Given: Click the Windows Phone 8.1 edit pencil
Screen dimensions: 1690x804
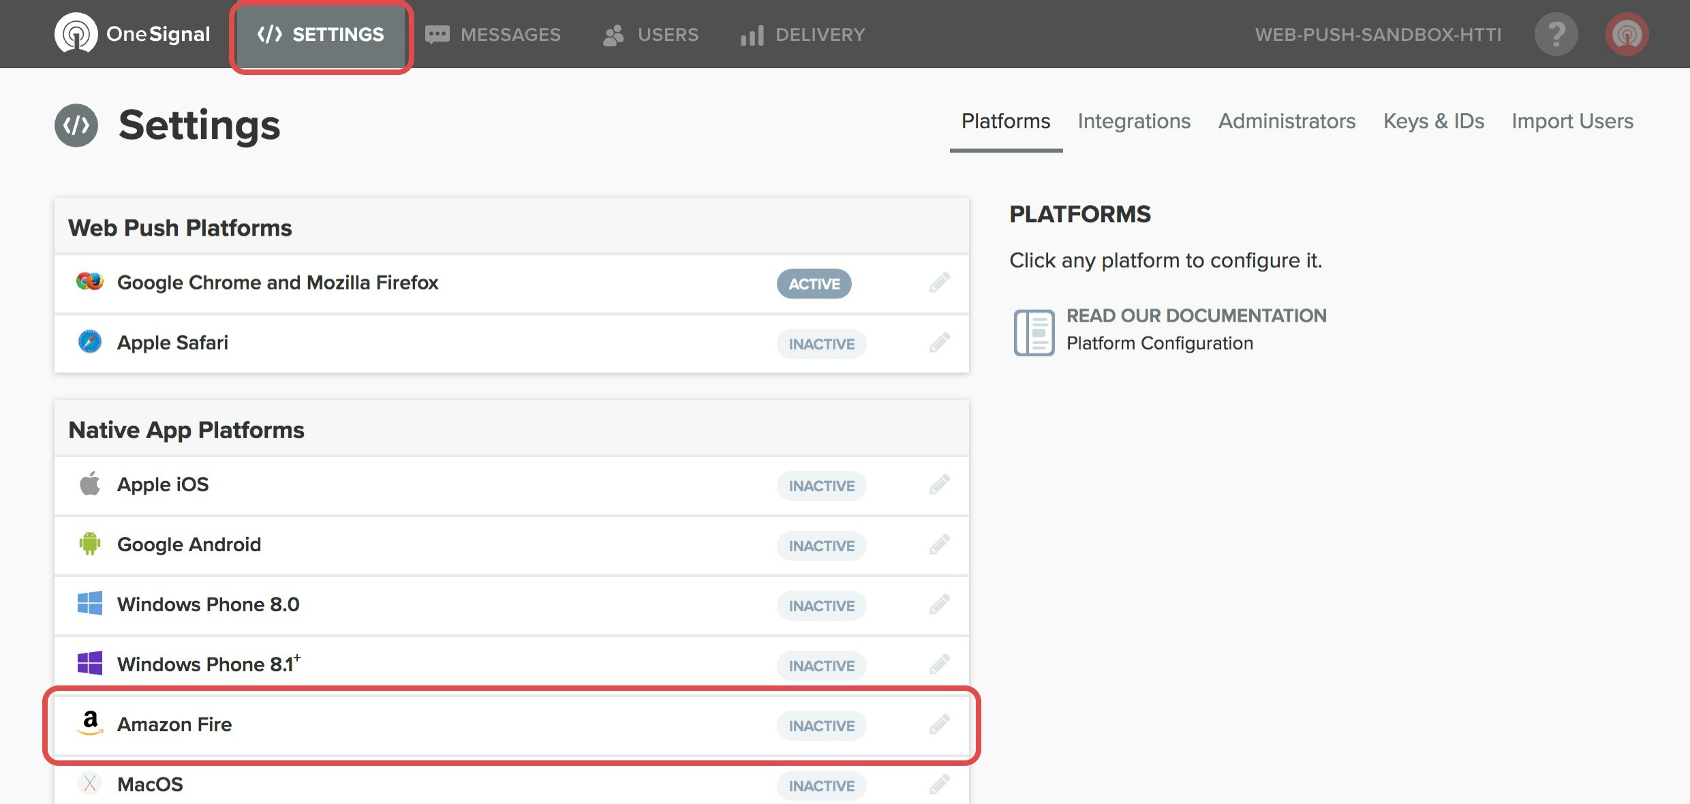Looking at the screenshot, I should (x=940, y=664).
